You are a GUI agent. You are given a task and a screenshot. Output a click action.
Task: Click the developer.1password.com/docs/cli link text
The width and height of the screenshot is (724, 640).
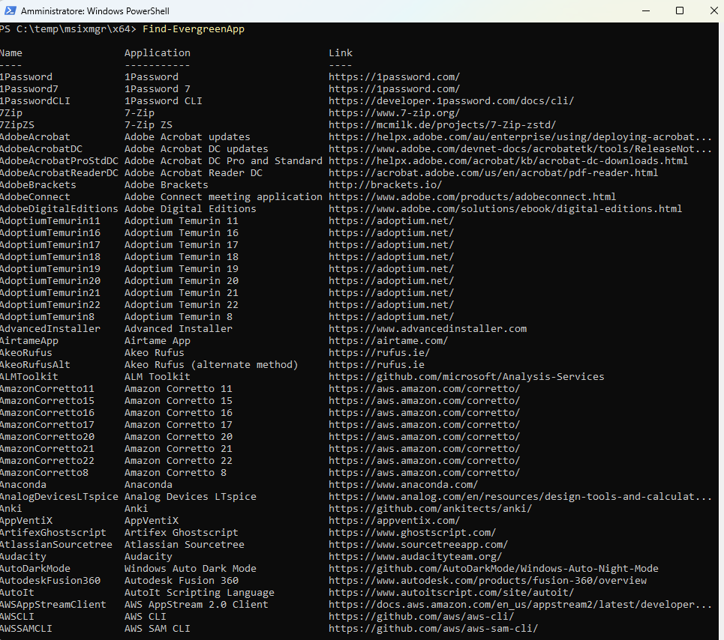point(452,101)
